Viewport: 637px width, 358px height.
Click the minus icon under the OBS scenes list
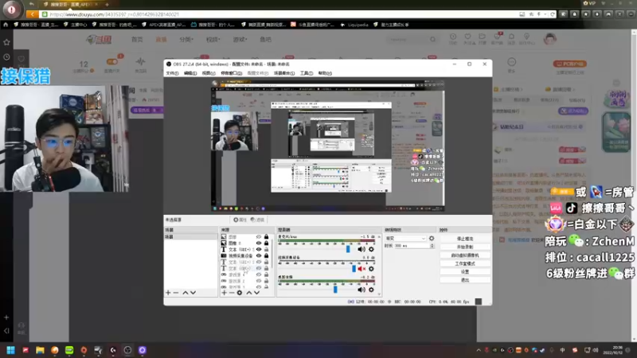click(176, 293)
